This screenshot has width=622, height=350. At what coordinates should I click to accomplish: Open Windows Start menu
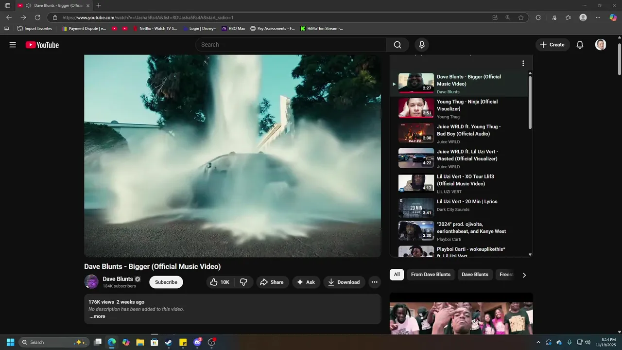tap(10, 342)
